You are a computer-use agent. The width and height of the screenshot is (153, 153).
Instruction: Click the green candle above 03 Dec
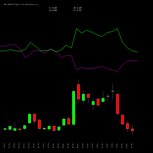[x=64, y=122]
